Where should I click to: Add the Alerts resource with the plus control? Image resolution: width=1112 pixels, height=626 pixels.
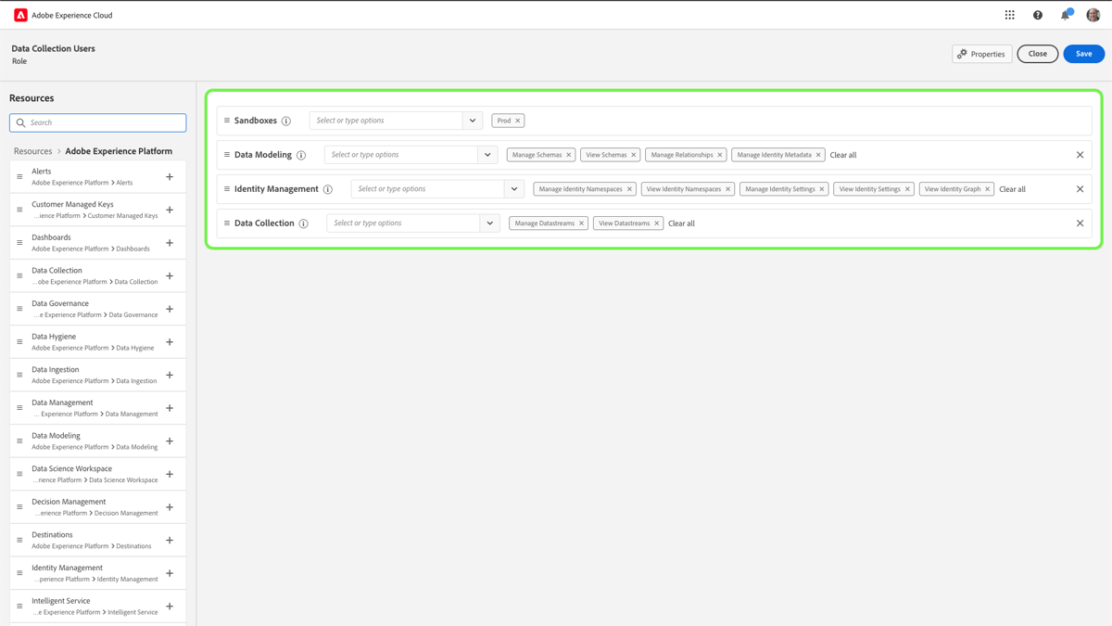tap(170, 176)
